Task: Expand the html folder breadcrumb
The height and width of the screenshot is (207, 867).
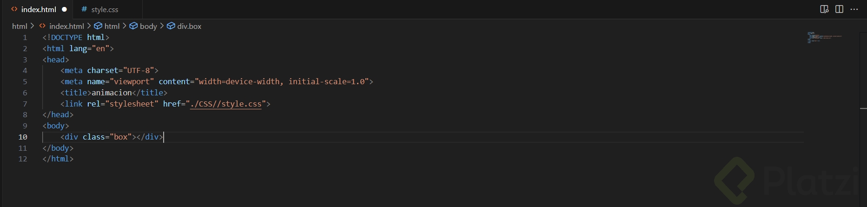Action: 20,26
